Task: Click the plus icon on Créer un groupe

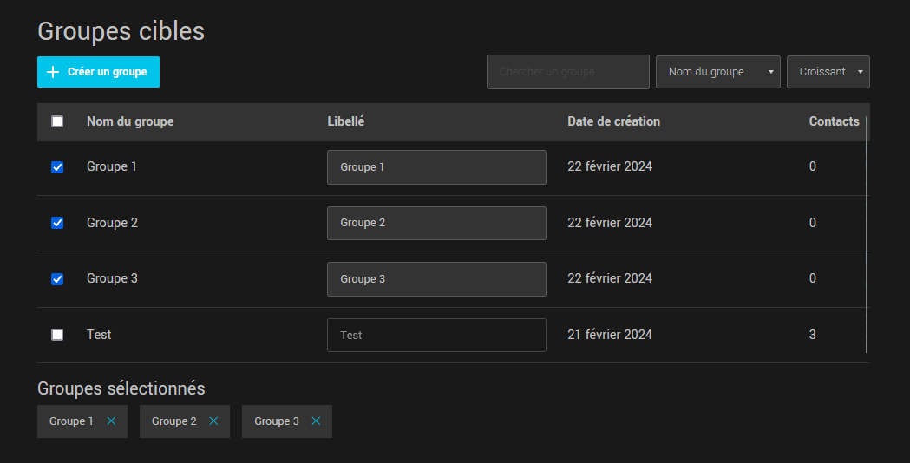Action: pyautogui.click(x=53, y=72)
